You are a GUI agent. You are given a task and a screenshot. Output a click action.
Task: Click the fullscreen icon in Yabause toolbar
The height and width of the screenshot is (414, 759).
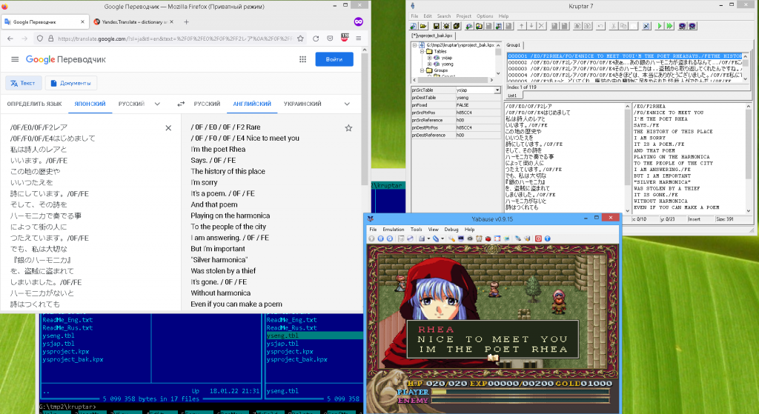tap(497, 238)
